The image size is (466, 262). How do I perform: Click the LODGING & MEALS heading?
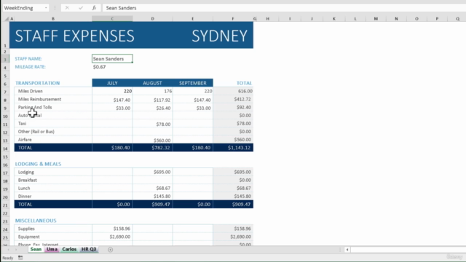[x=38, y=164]
